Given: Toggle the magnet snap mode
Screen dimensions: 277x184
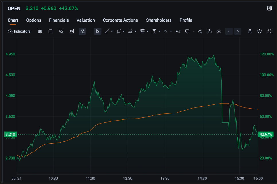Looking at the screenshot, I should 210,31.
